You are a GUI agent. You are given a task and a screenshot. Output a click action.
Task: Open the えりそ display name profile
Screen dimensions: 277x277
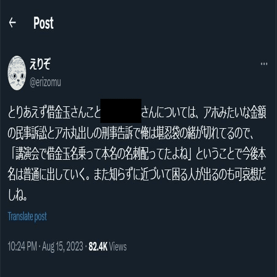coord(40,64)
